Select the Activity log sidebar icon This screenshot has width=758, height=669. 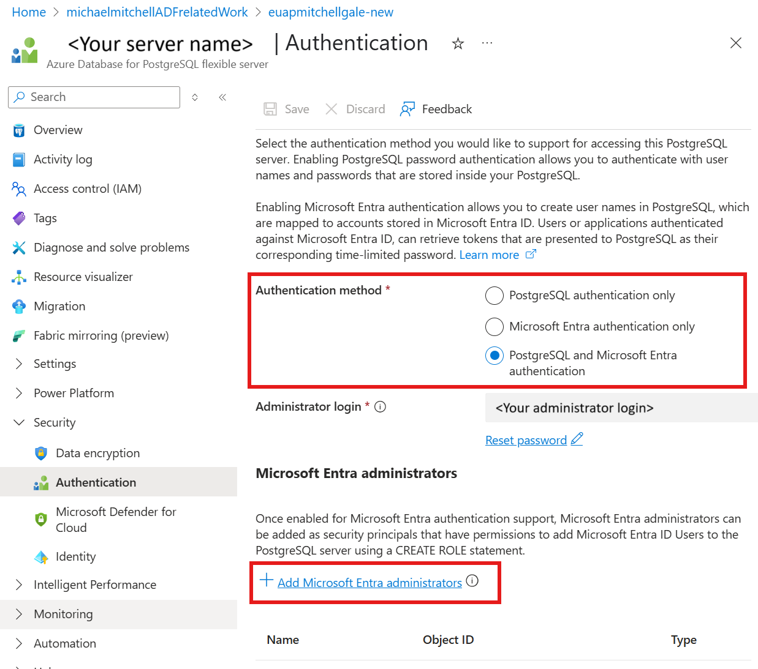[19, 159]
